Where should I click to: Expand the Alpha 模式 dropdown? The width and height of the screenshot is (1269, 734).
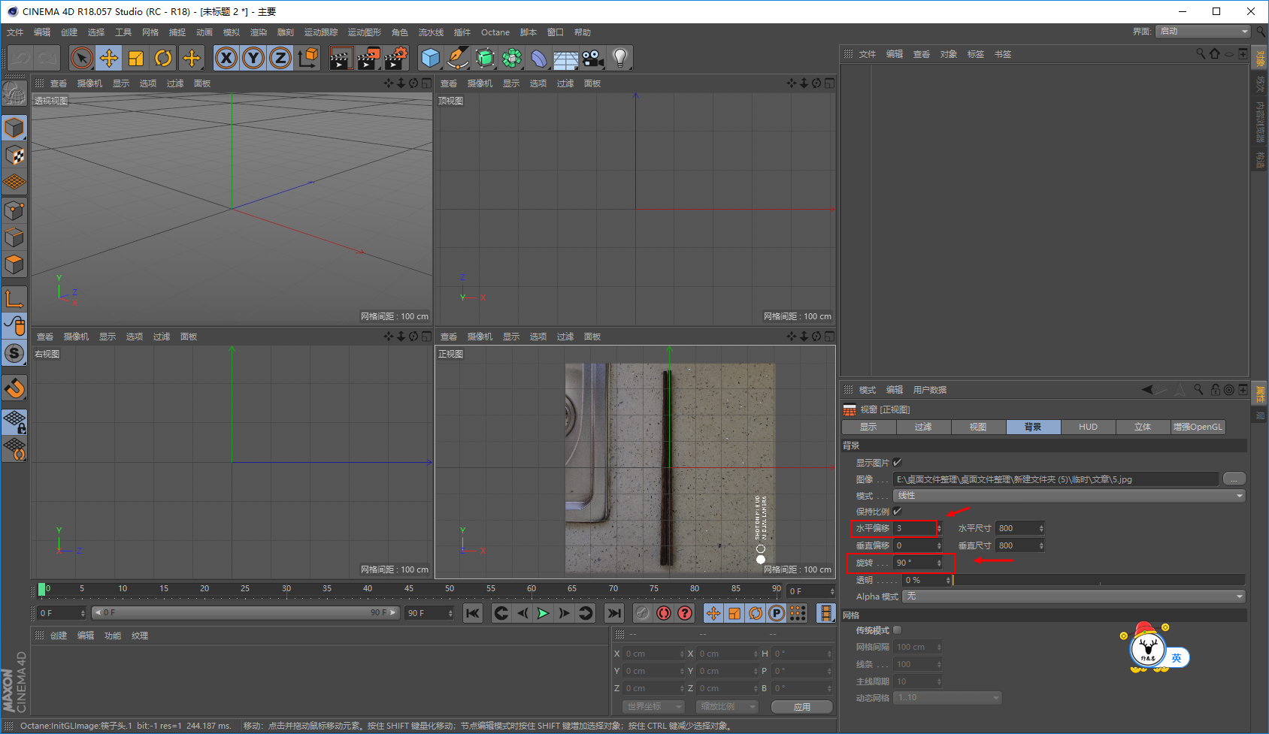coord(1074,597)
